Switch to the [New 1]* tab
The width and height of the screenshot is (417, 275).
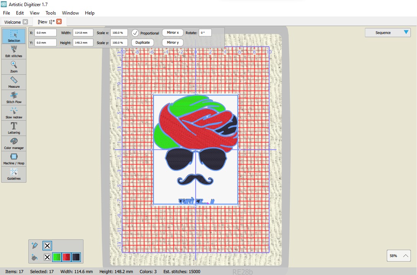[46, 22]
